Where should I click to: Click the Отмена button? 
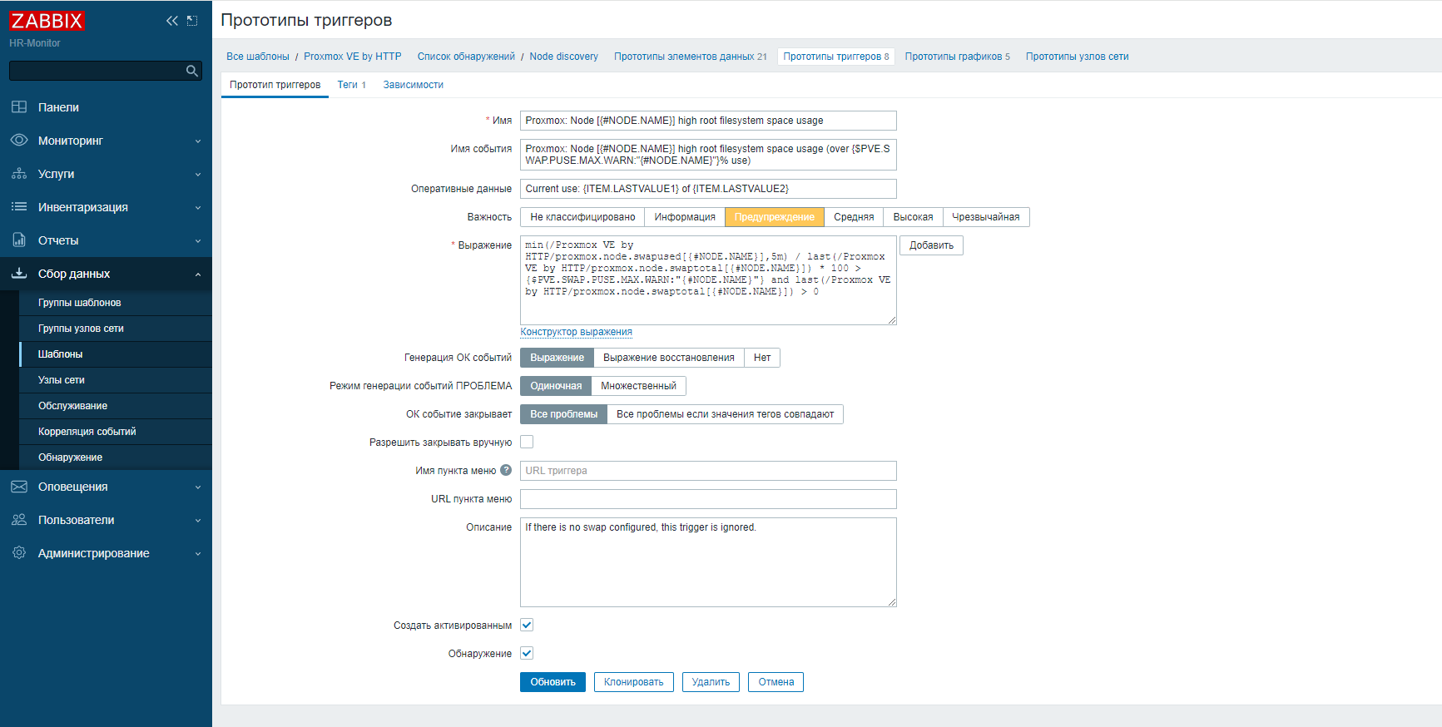tap(776, 682)
